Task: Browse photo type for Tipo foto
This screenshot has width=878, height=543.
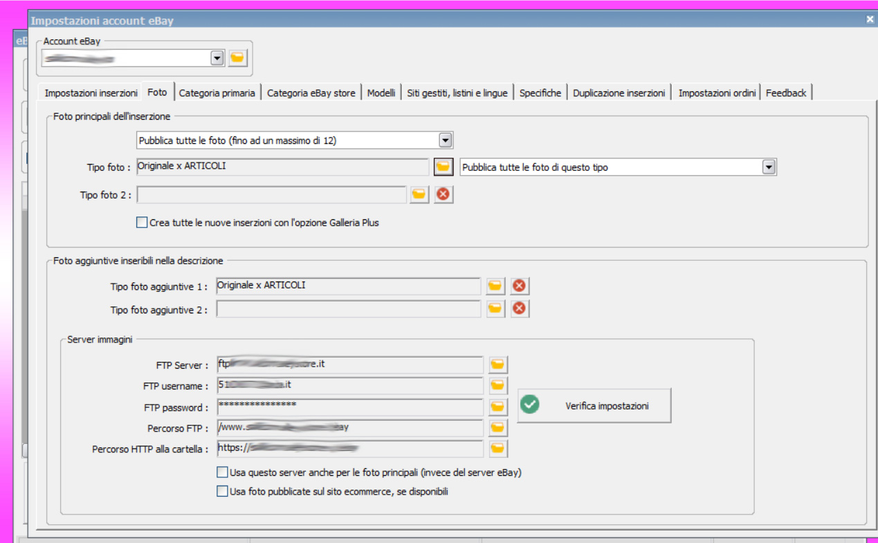Action: [x=443, y=167]
